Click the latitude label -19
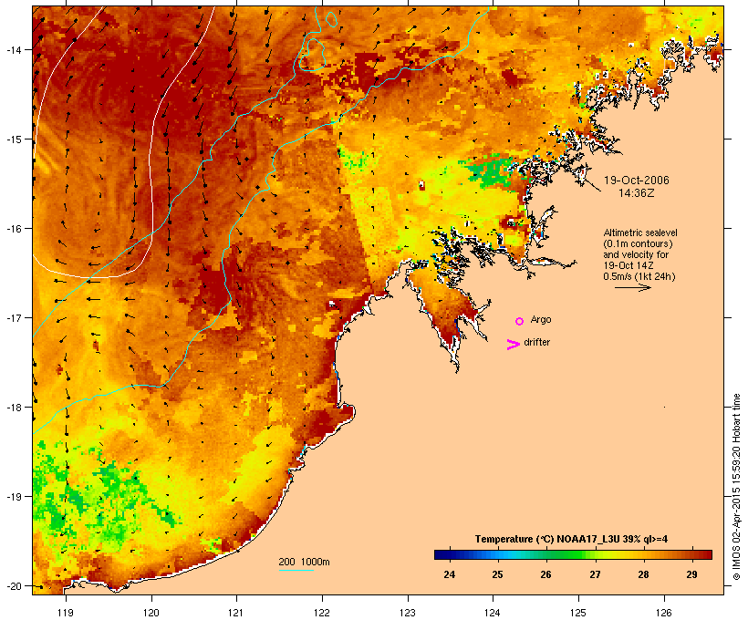This screenshot has width=748, height=620. click(x=13, y=497)
